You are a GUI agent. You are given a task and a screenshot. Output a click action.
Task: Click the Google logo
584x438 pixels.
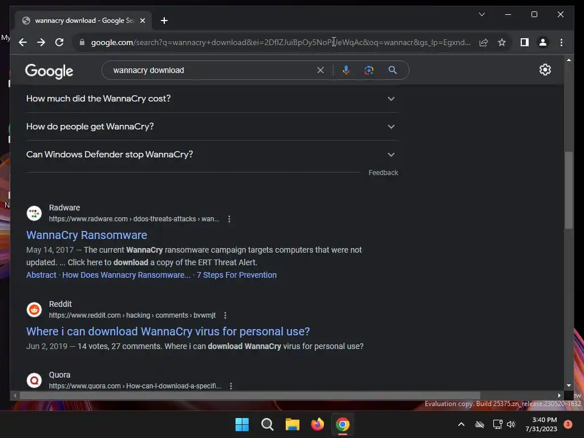tap(49, 71)
